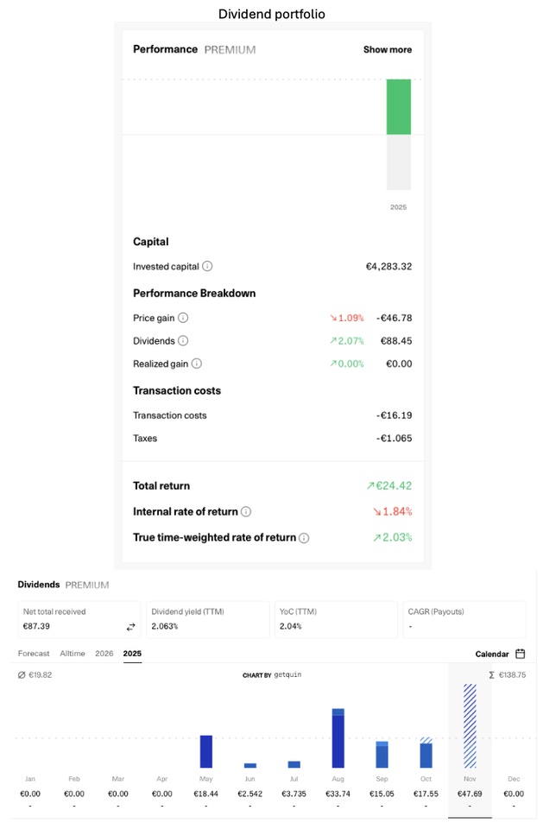Expand Performance with Show more
The image size is (543, 829).
click(x=387, y=50)
